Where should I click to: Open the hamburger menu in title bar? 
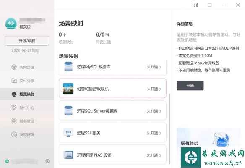click(x=210, y=5)
